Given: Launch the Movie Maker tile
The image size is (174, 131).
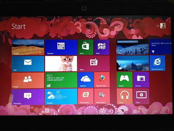Looking at the screenshot, I should click(102, 96).
